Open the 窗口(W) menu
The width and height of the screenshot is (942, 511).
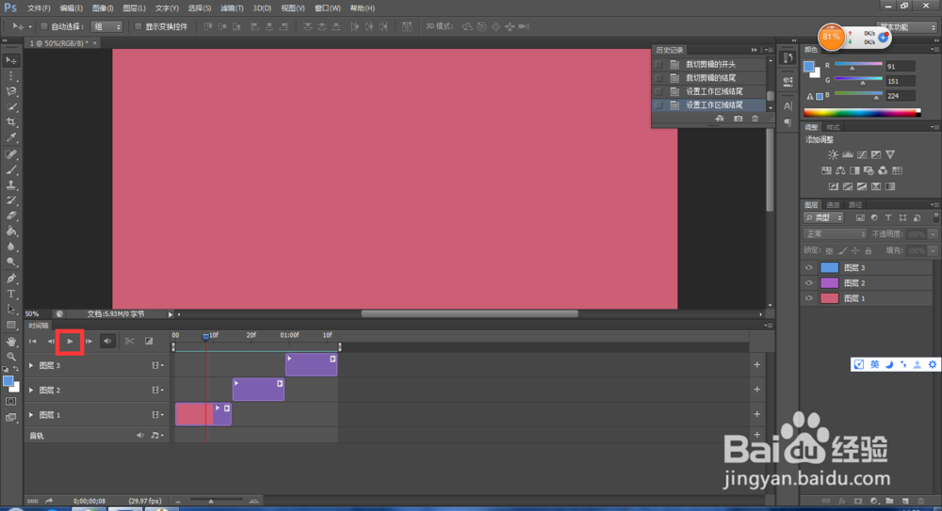click(x=328, y=8)
